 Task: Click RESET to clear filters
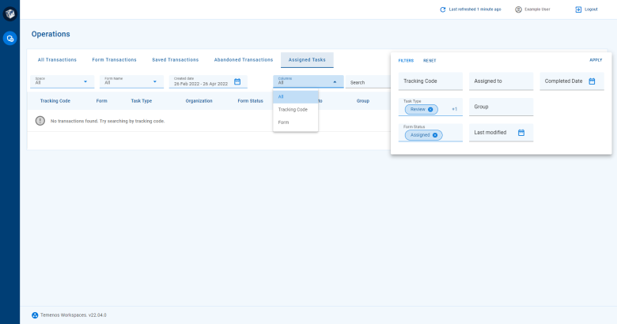point(430,61)
